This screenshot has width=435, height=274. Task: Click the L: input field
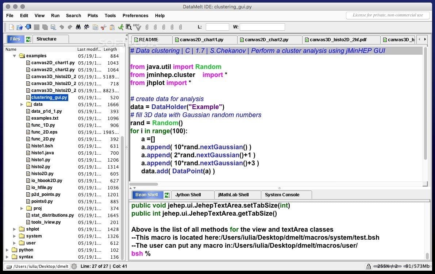click(217, 27)
